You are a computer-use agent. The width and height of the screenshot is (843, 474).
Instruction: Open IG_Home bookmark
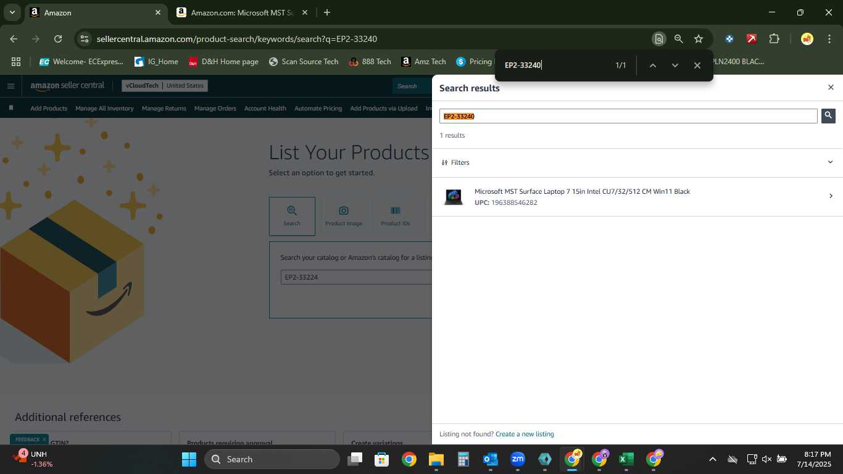pyautogui.click(x=156, y=62)
